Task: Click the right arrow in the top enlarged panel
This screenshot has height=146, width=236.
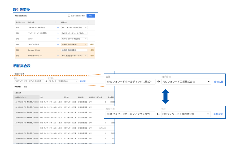Action: point(158,82)
